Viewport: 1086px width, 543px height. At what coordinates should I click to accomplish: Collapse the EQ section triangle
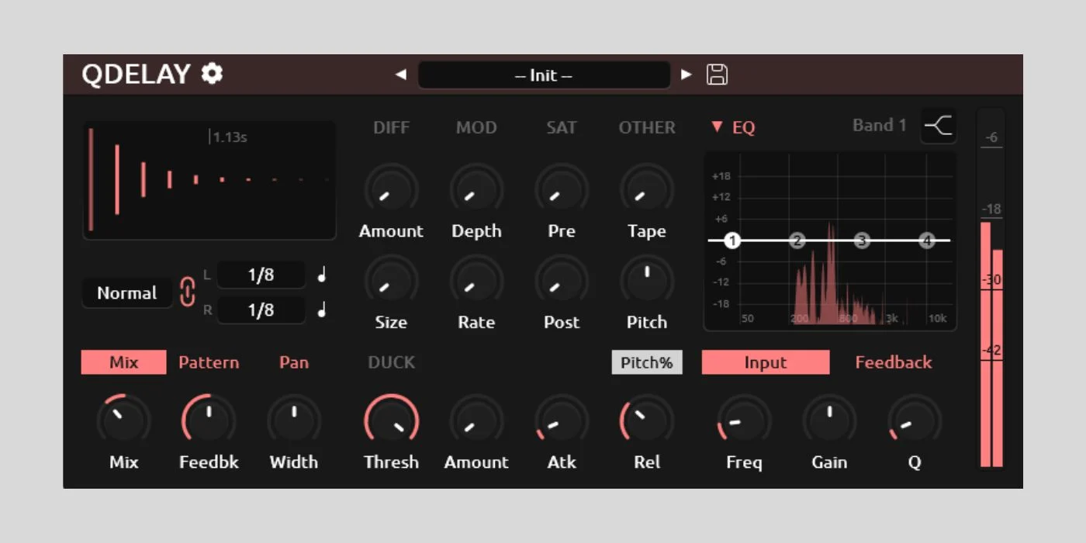(x=717, y=127)
